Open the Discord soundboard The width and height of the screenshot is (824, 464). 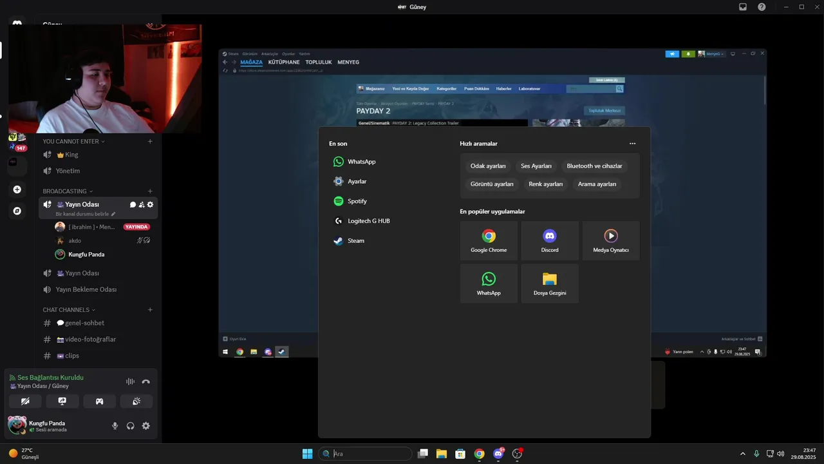click(136, 401)
